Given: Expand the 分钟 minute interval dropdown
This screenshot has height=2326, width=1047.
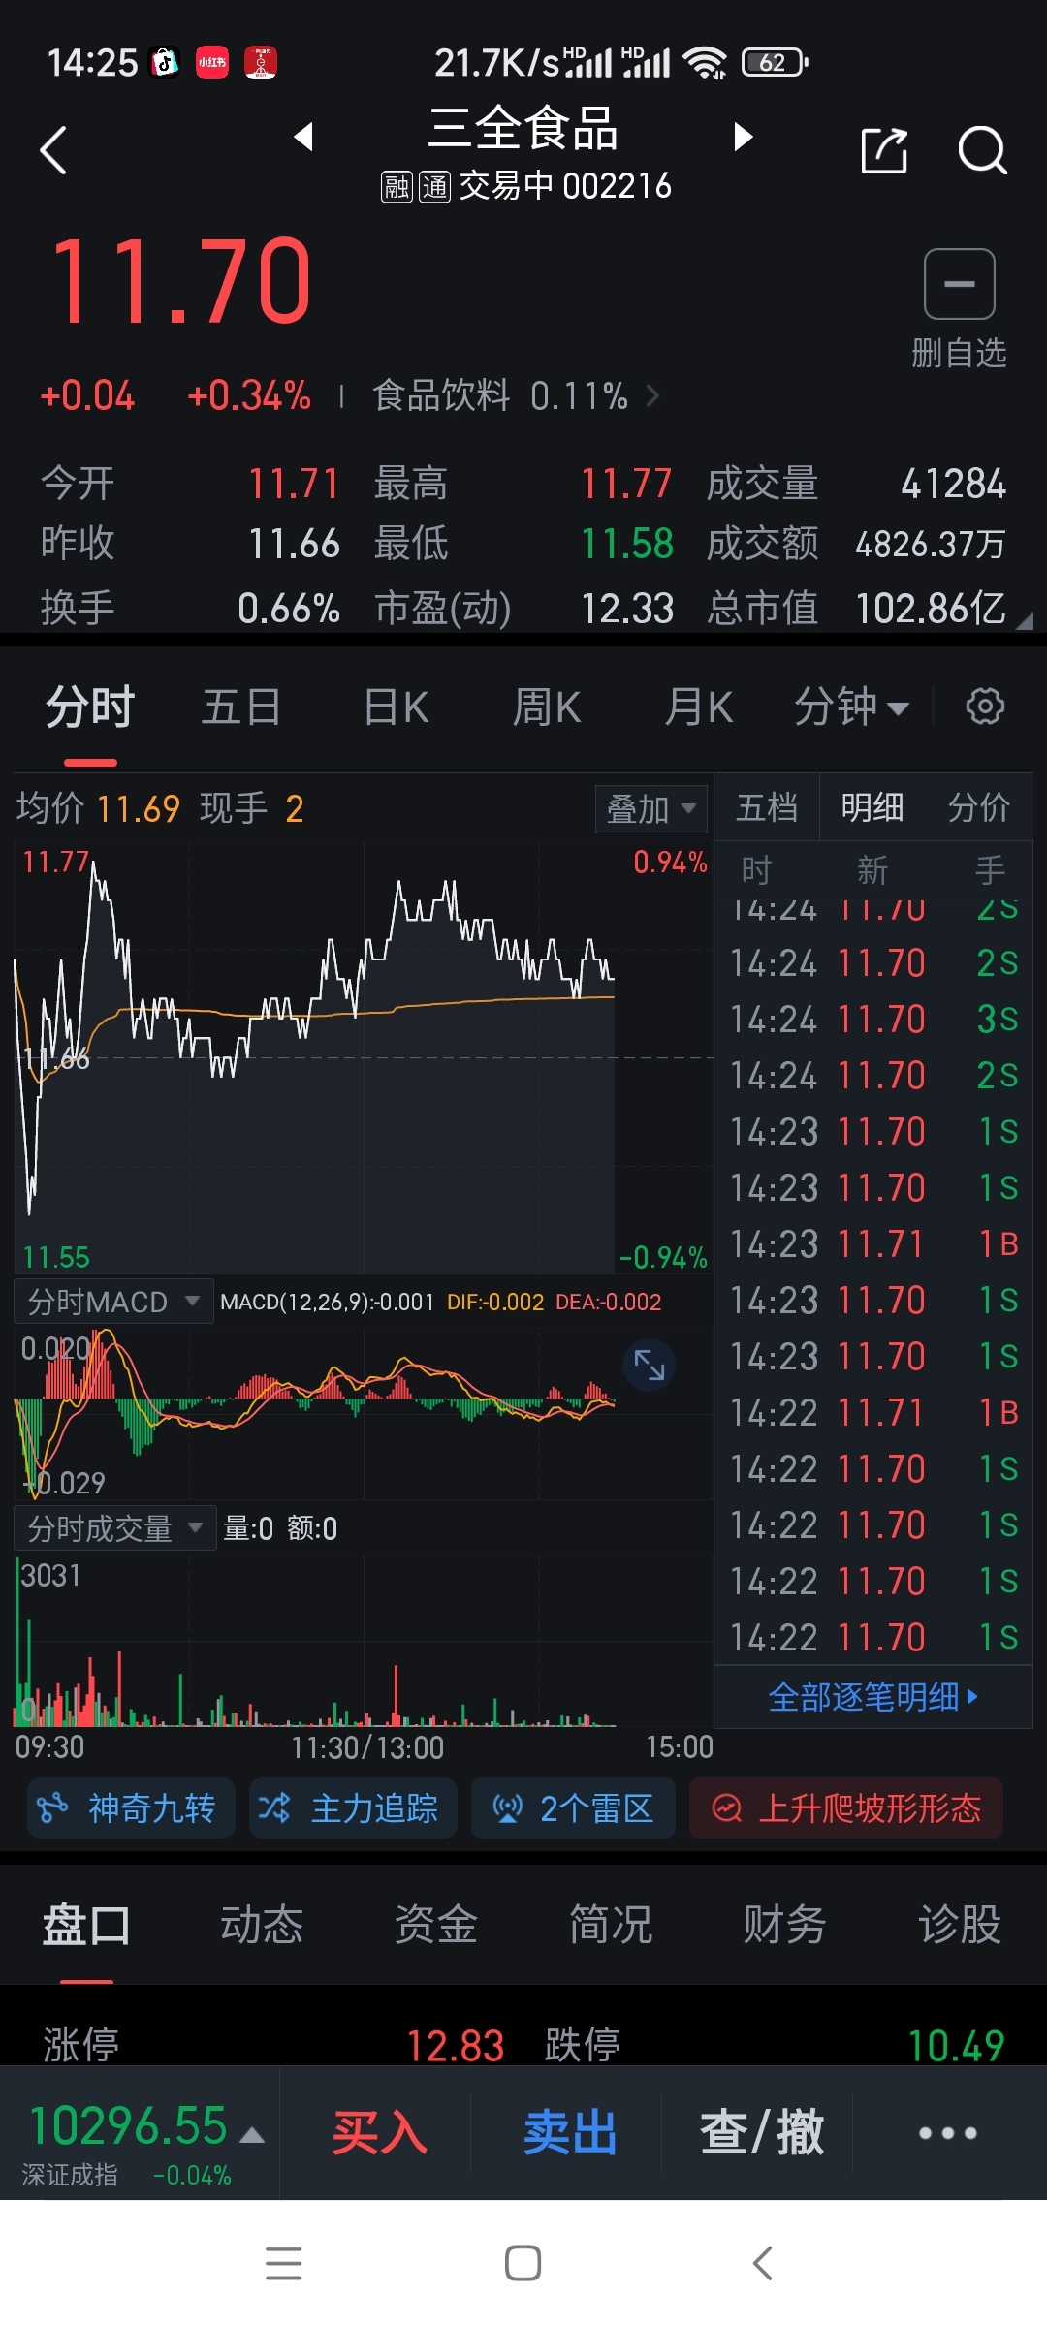Looking at the screenshot, I should (x=851, y=707).
